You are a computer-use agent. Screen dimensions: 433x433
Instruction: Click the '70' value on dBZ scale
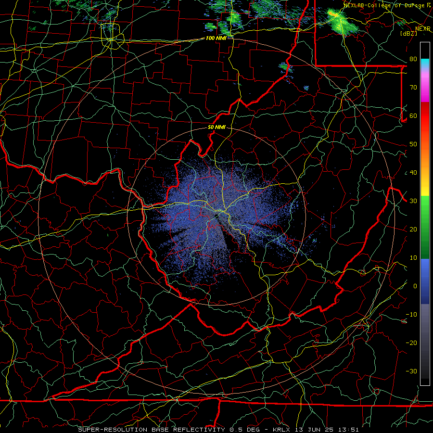click(413, 88)
